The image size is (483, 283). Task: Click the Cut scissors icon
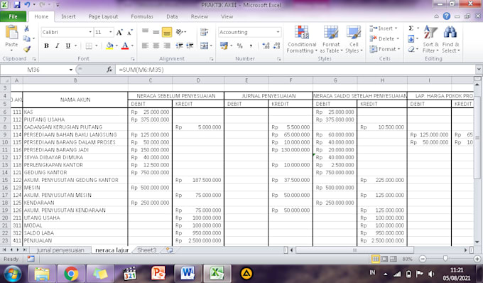[27, 28]
